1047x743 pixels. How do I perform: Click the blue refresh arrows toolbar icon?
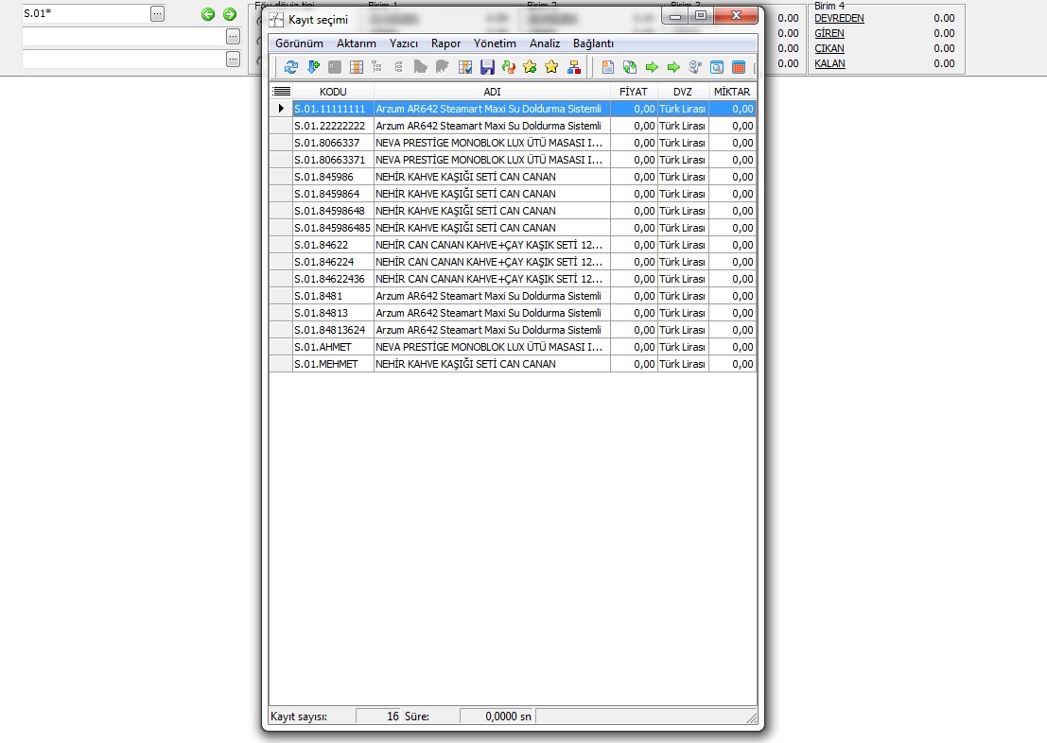291,67
